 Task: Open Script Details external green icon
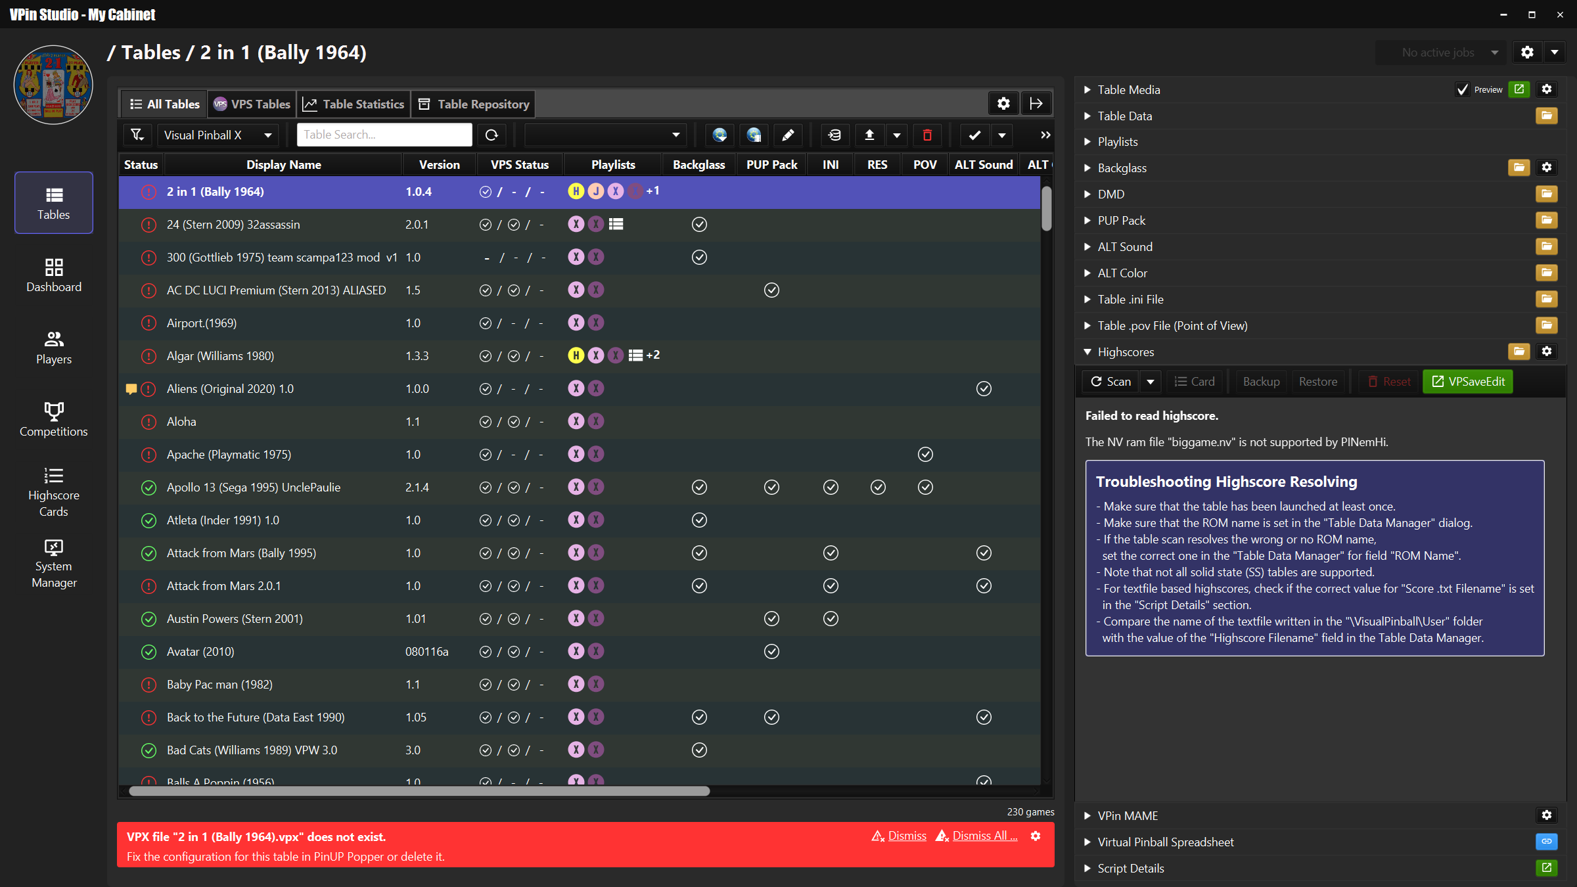click(x=1547, y=868)
